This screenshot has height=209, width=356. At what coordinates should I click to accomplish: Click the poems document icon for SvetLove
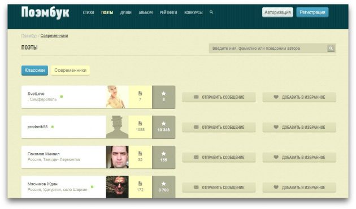coord(140,93)
